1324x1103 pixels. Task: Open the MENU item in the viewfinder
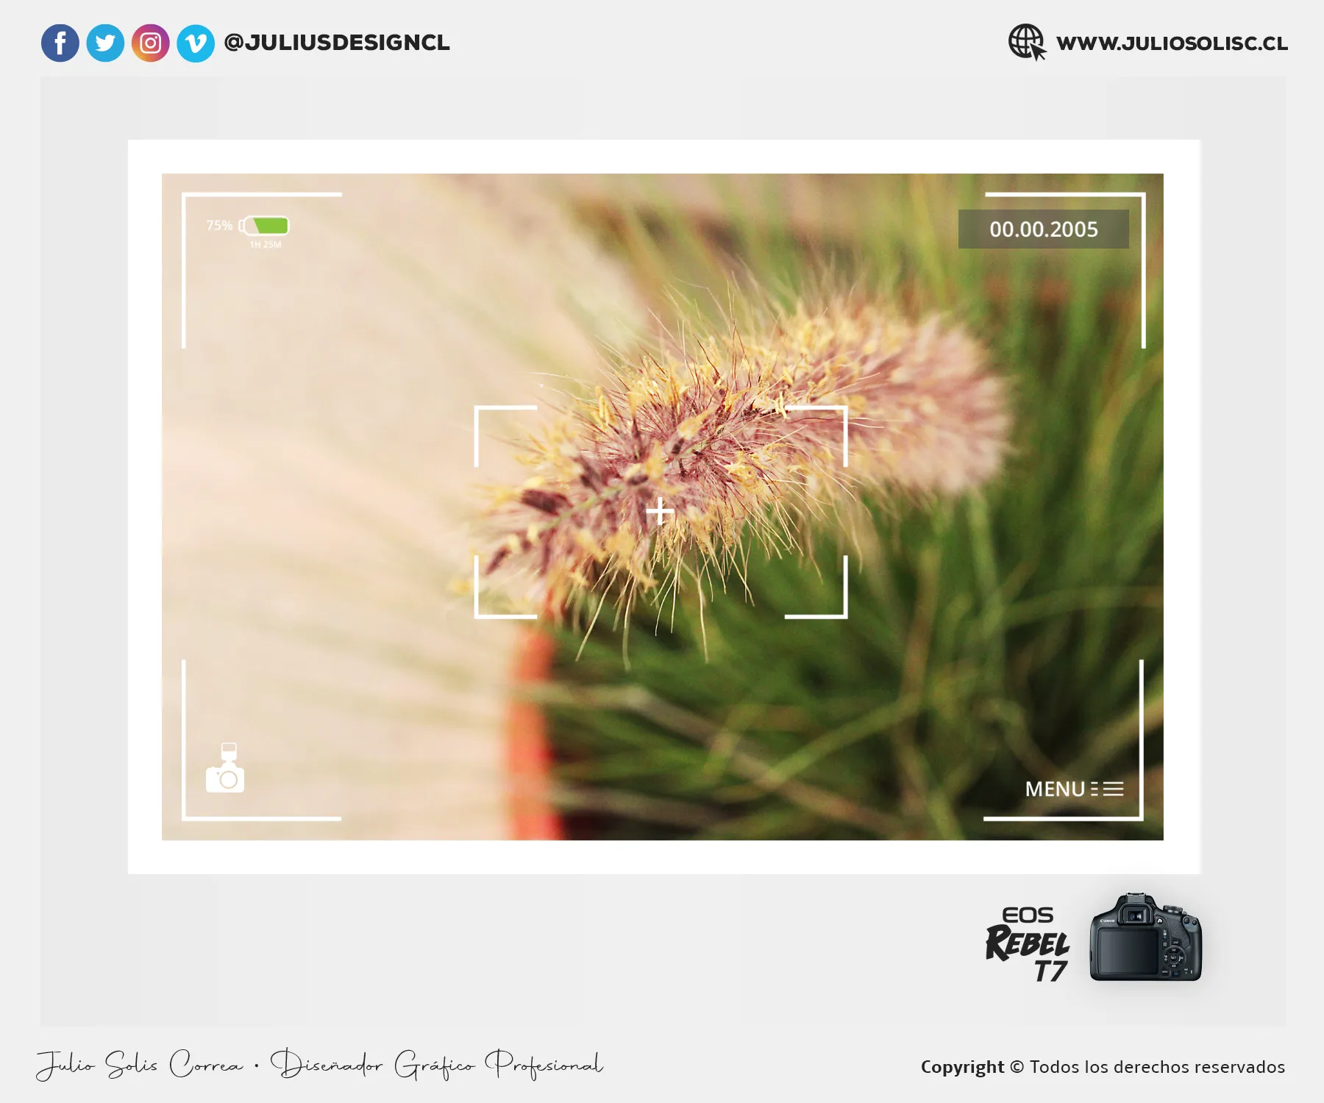1056,789
